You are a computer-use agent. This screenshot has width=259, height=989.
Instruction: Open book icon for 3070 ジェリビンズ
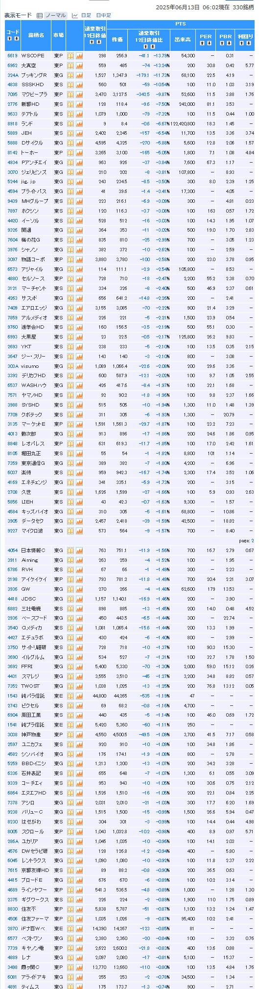(70, 172)
